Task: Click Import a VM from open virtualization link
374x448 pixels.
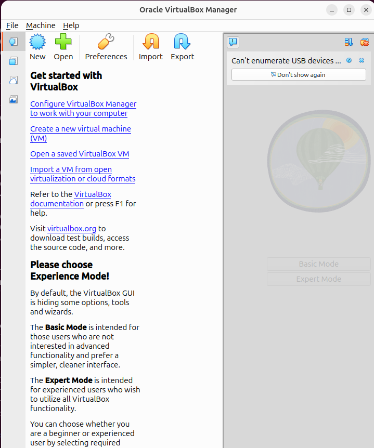Action: point(83,174)
